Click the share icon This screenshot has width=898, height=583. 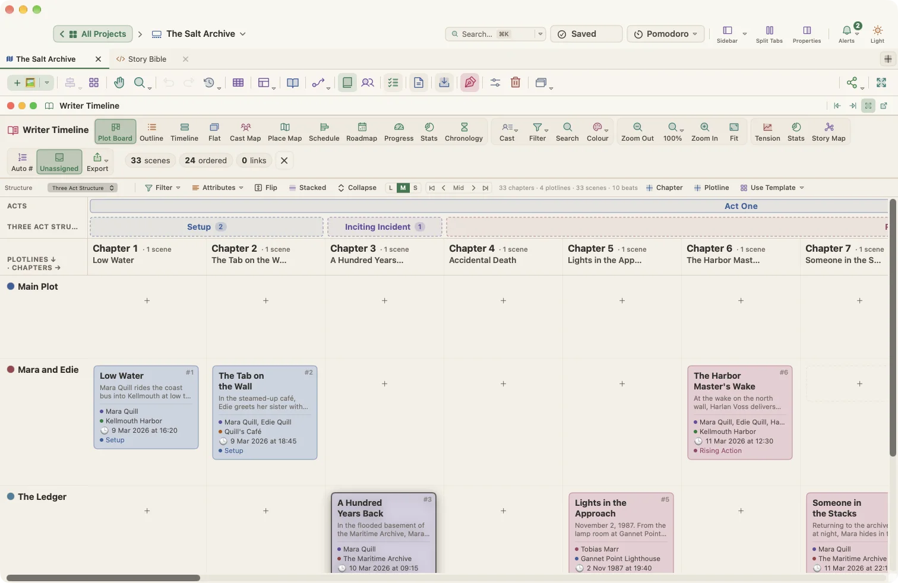coord(852,83)
